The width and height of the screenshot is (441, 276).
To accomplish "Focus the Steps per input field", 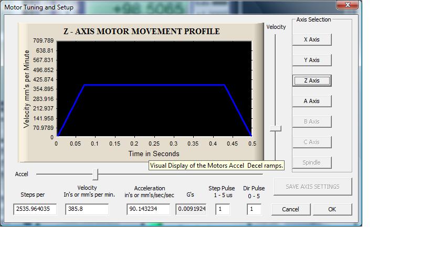I will coord(35,209).
